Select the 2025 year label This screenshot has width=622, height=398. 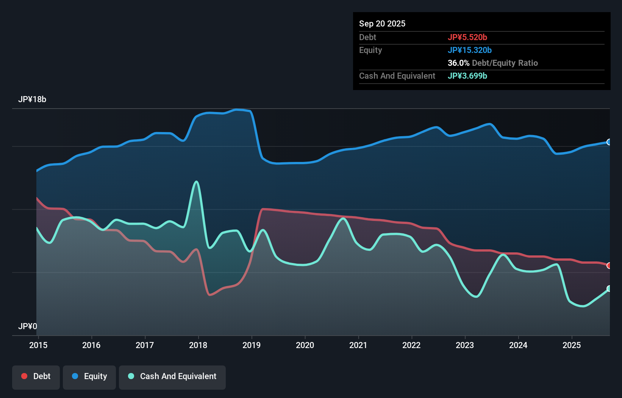click(572, 345)
